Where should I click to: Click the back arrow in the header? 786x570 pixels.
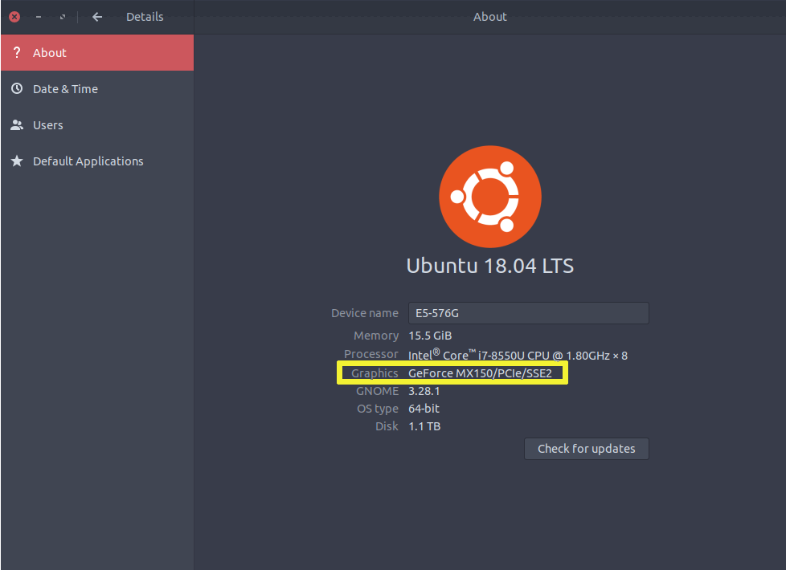click(97, 17)
